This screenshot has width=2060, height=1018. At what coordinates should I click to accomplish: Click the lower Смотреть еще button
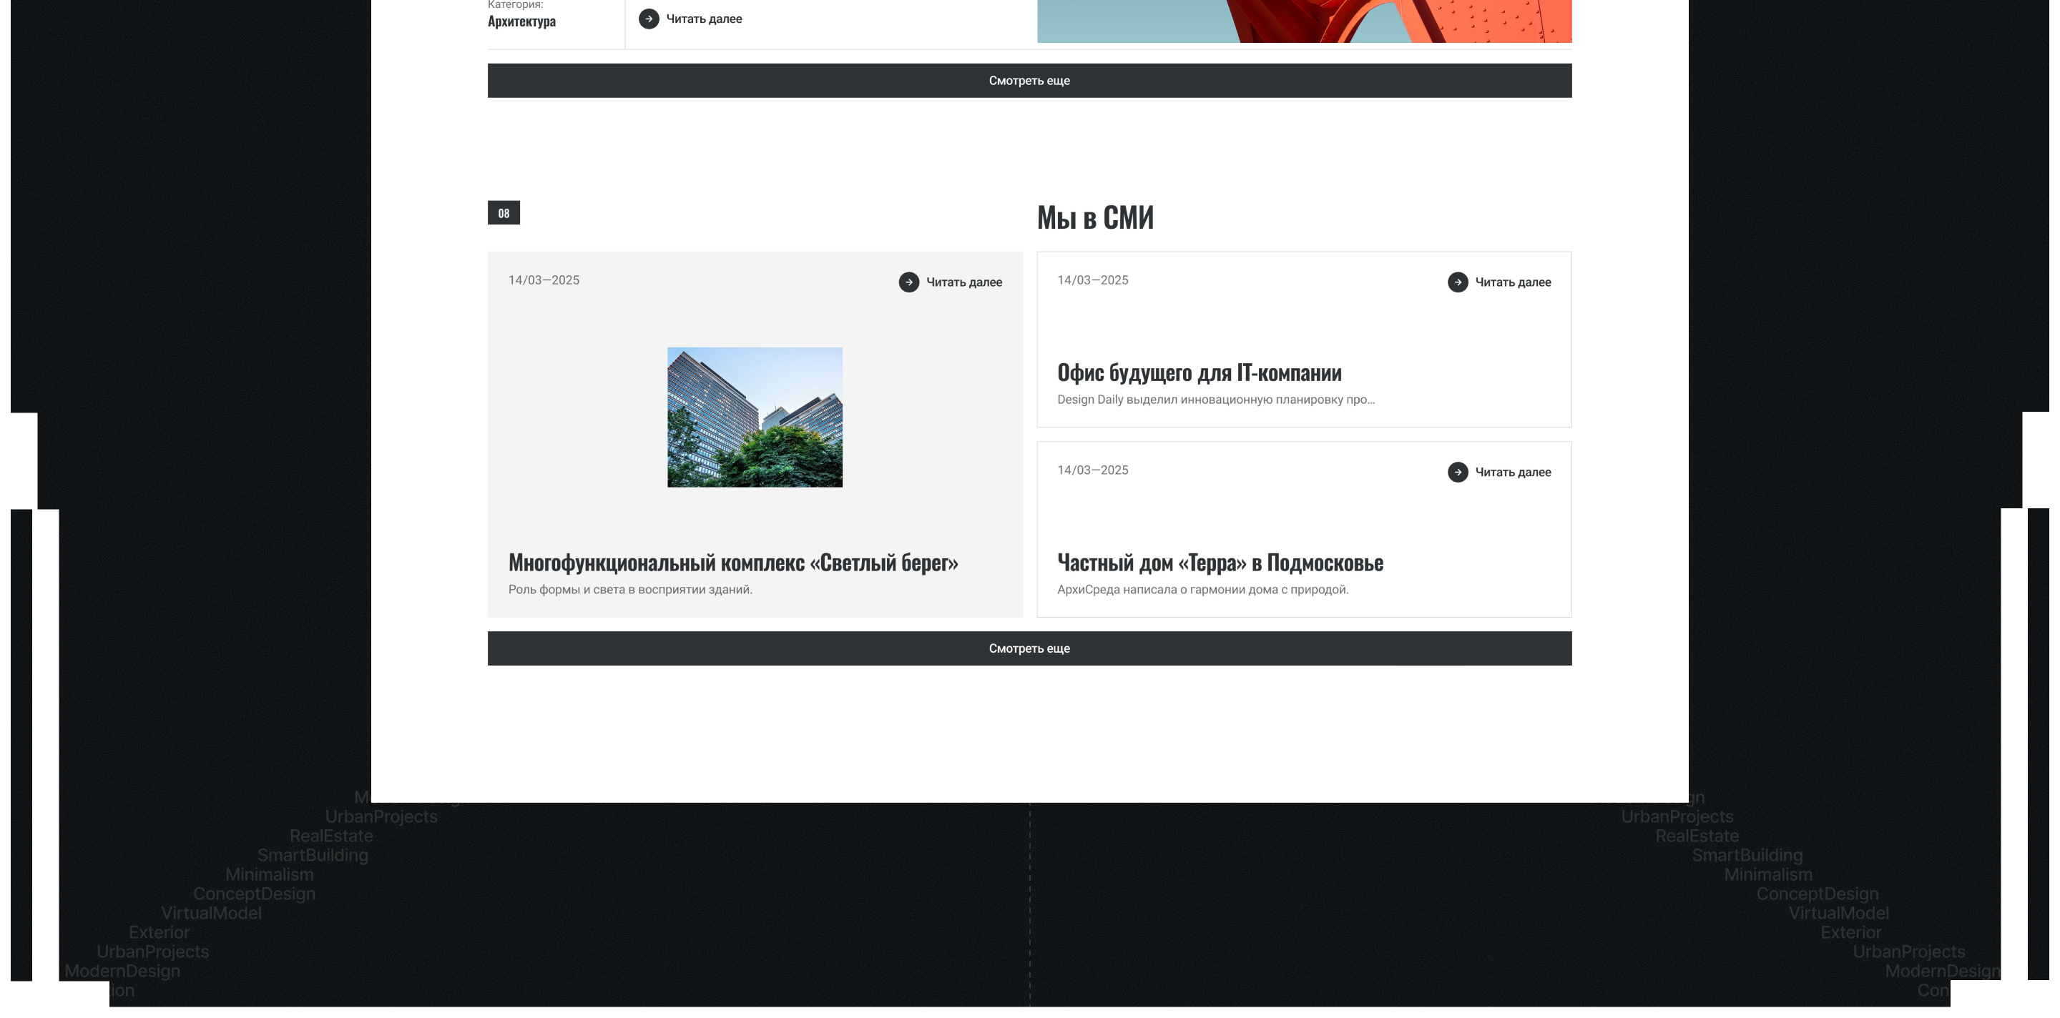click(1029, 648)
